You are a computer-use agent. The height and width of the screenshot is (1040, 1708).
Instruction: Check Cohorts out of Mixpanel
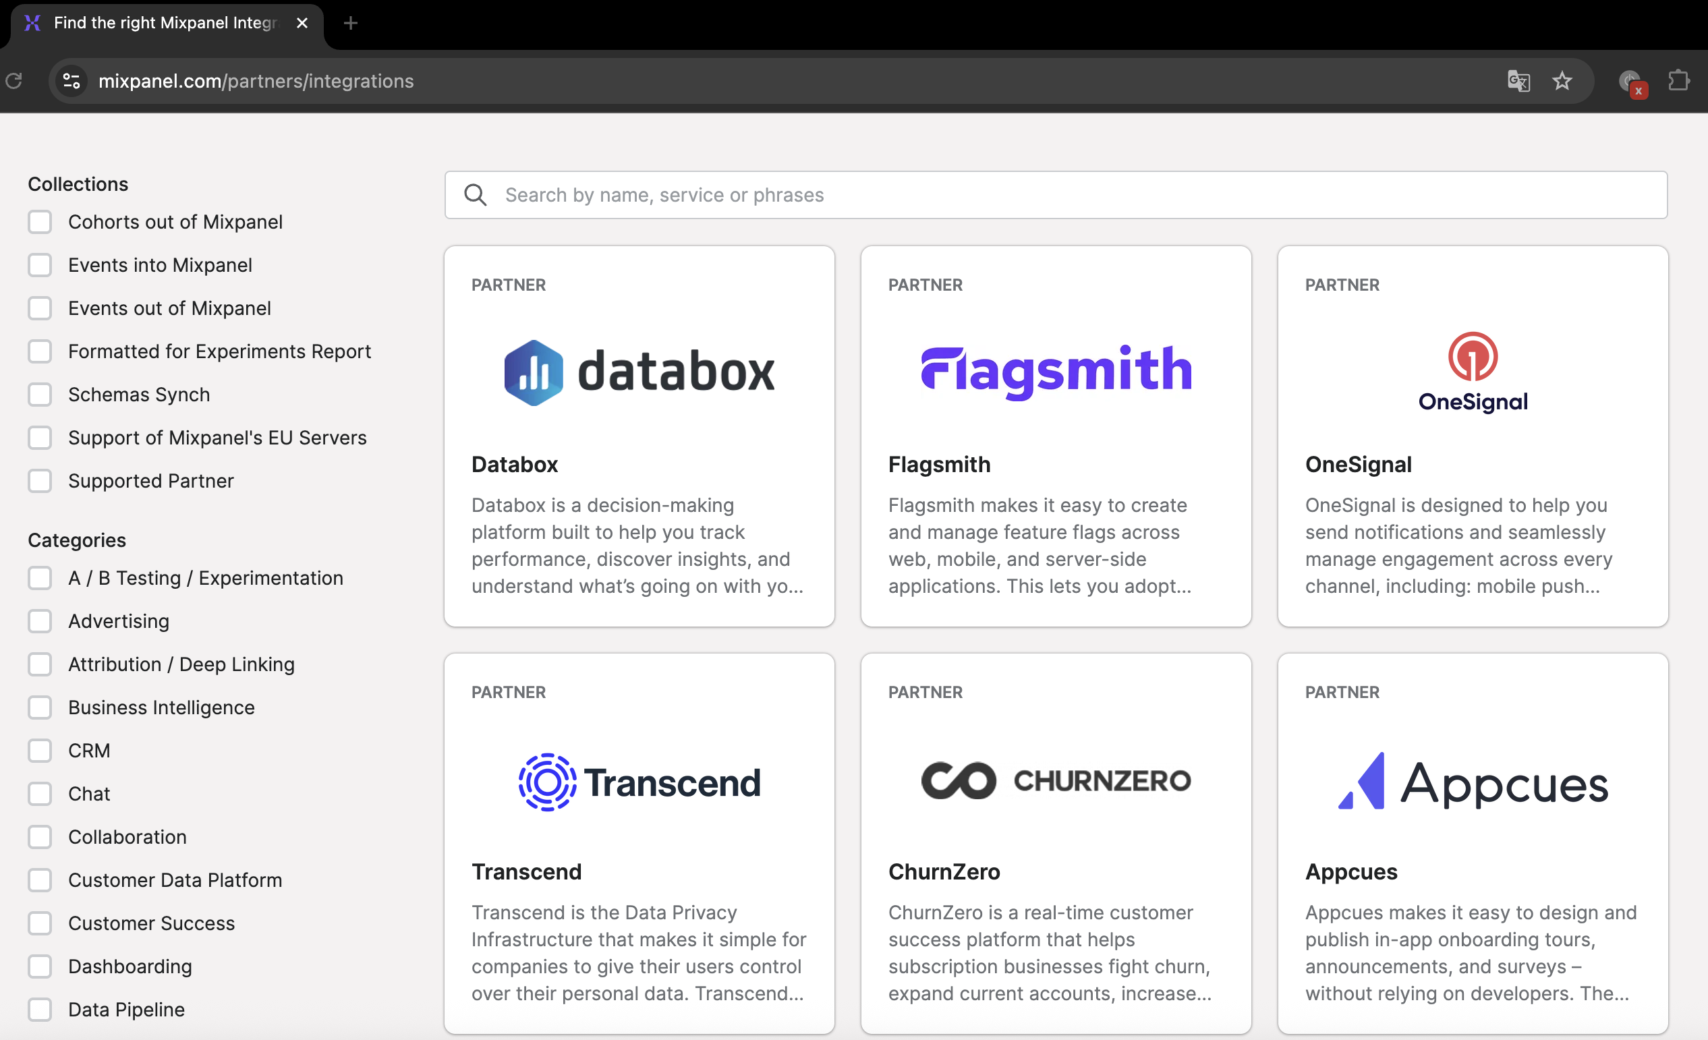40,223
